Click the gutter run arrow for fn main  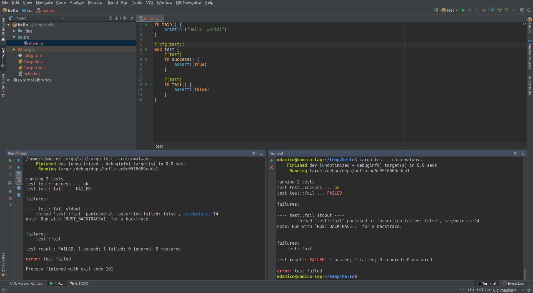pyautogui.click(x=146, y=24)
